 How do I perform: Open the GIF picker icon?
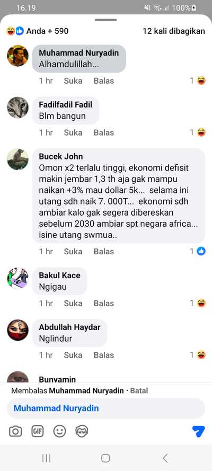pos(38,432)
